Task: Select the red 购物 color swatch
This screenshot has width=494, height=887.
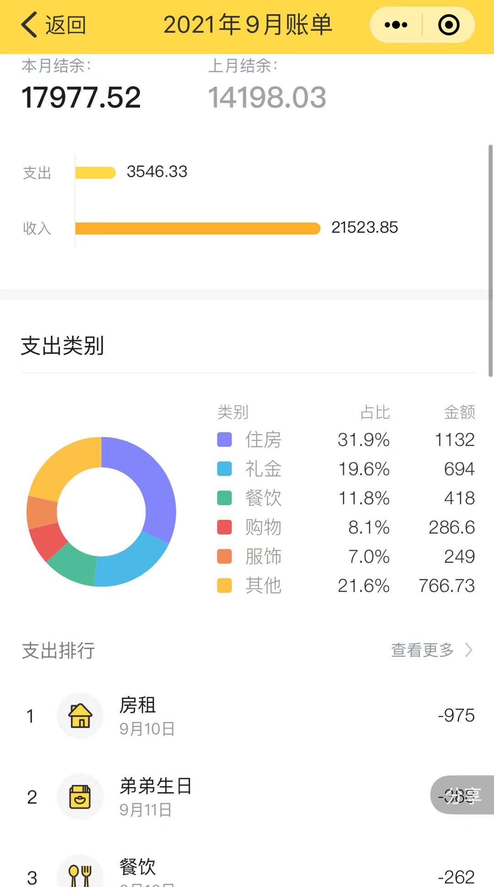Action: 224,527
